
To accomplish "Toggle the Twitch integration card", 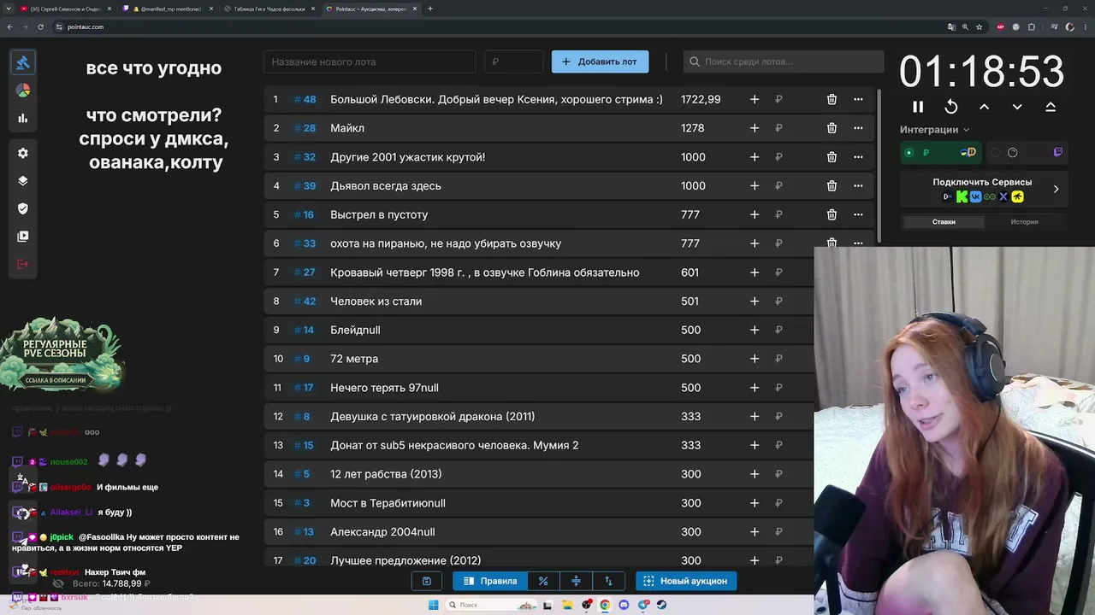I will tap(1027, 153).
